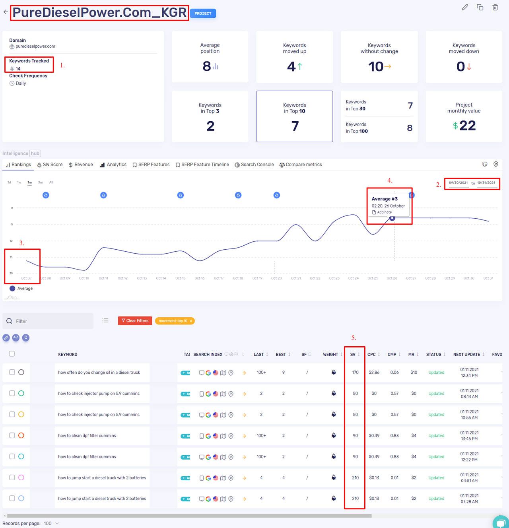Click the trash delete project icon
The width and height of the screenshot is (509, 528).
pos(495,7)
